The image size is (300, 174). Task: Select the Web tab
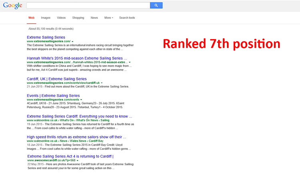point(31,18)
